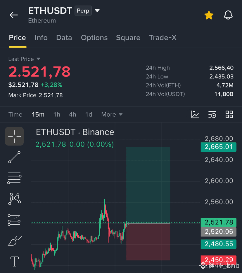The width and height of the screenshot is (242, 273).
Task: Click the 24h Low value 2.435,03
Action: [221, 77]
